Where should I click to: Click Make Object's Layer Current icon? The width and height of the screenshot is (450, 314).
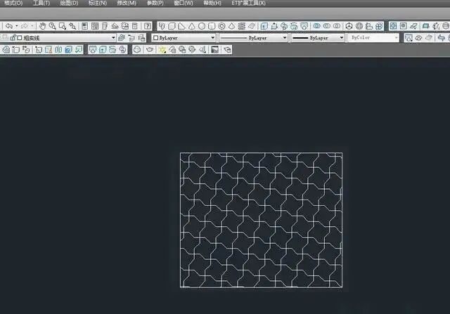pyautogui.click(x=122, y=37)
